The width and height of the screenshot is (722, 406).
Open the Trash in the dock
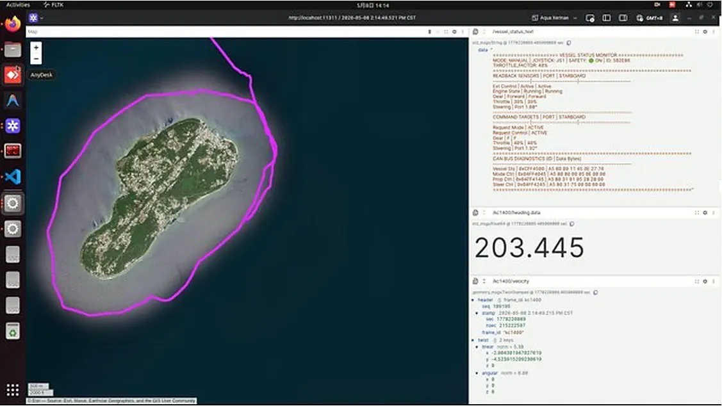coord(12,331)
